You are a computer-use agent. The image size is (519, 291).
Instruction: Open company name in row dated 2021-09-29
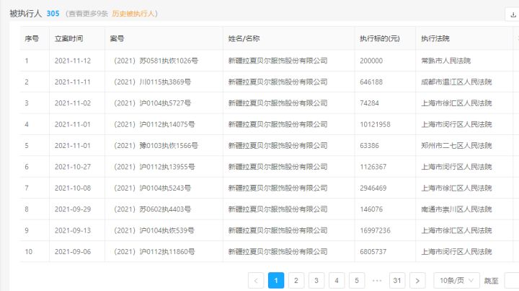(278, 209)
